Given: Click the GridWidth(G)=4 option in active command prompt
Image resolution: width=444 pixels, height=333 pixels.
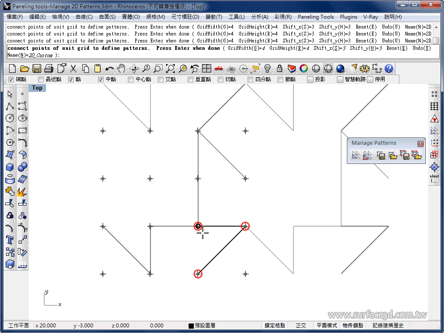Looking at the screenshot, I should pos(246,48).
